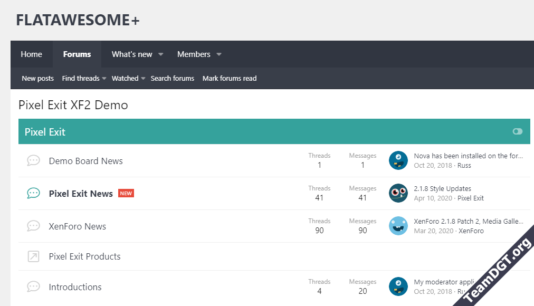Image resolution: width=534 pixels, height=306 pixels.
Task: Open the '2.1.8 Style Updates' latest thread
Action: coord(442,188)
